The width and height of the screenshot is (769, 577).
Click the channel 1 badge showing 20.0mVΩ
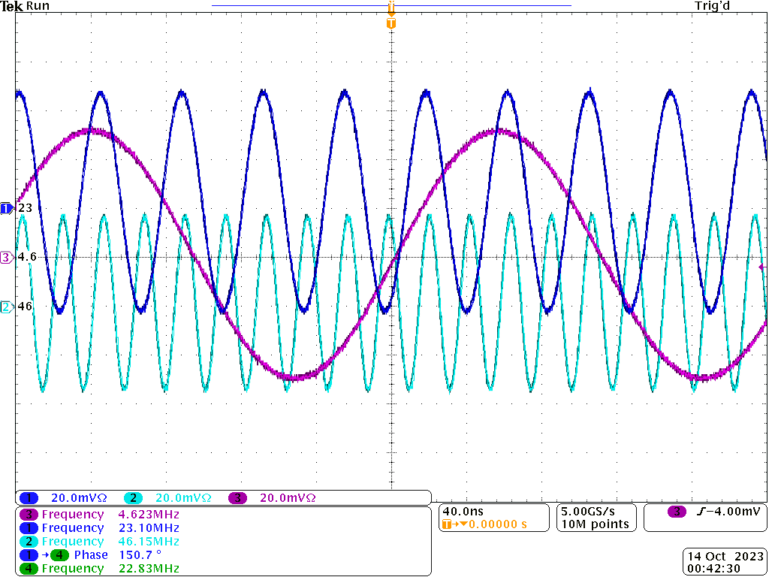(x=29, y=497)
